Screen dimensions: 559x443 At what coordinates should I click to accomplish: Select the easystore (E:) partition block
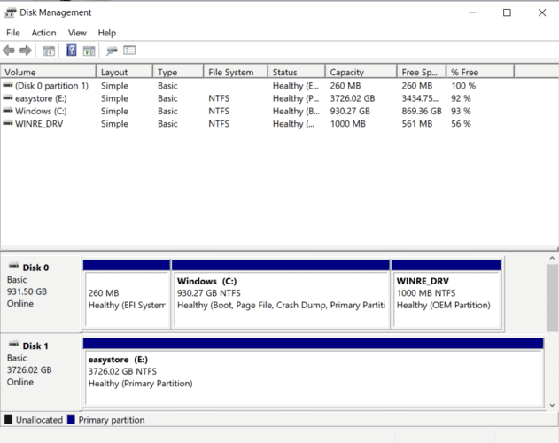pyautogui.click(x=314, y=372)
